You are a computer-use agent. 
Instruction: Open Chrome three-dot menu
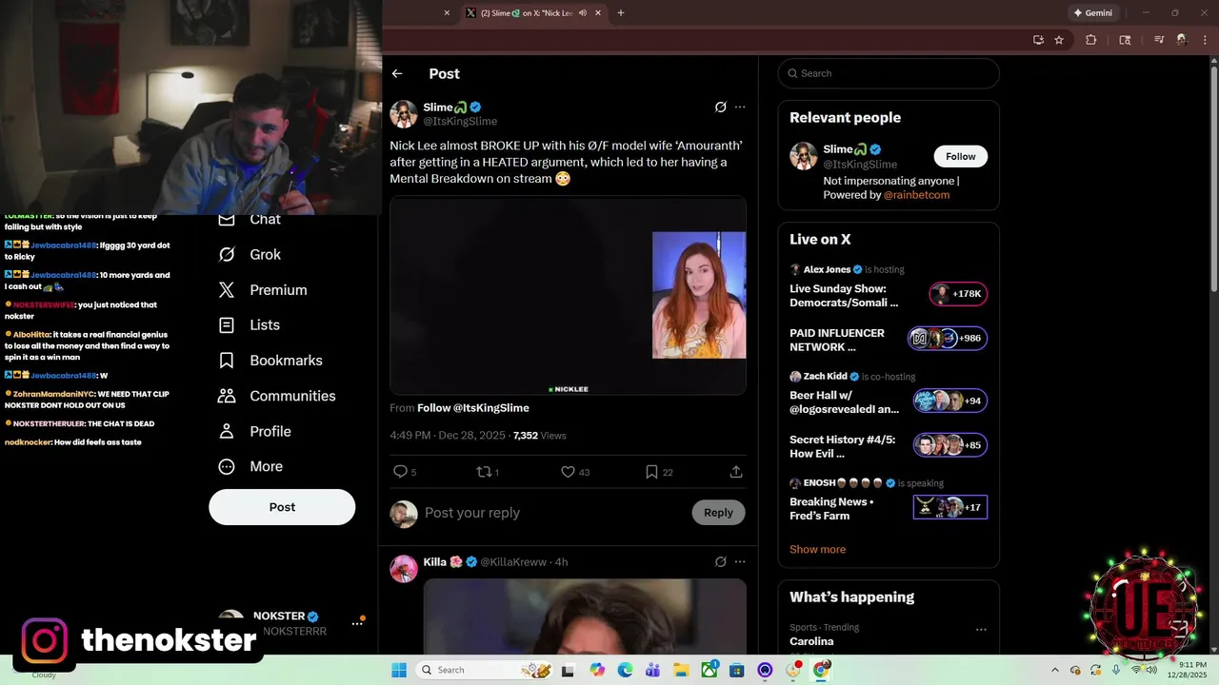pyautogui.click(x=1204, y=40)
